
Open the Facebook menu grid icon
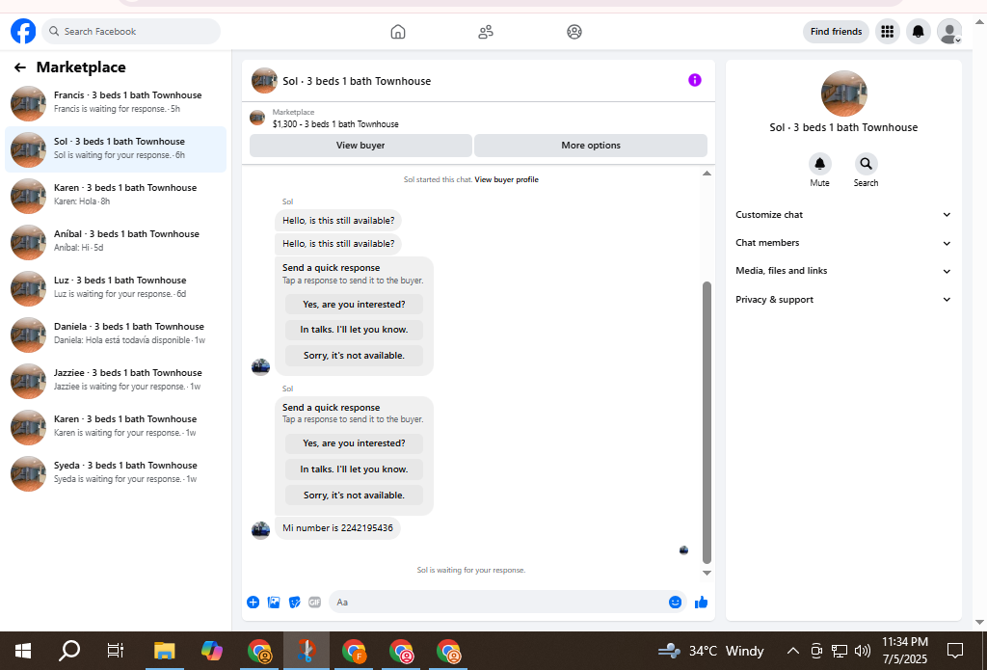point(888,32)
